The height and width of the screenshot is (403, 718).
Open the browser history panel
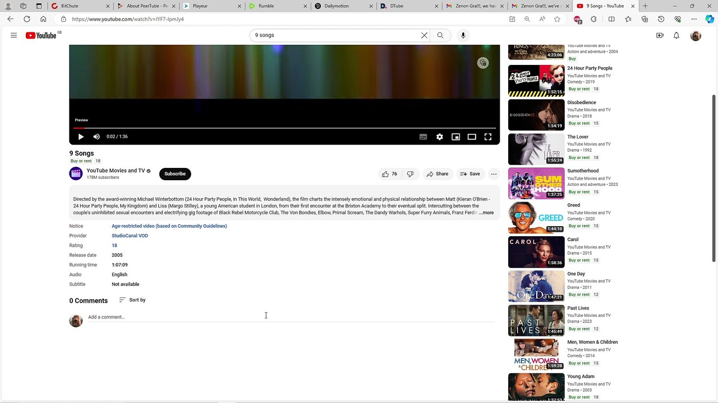click(661, 19)
